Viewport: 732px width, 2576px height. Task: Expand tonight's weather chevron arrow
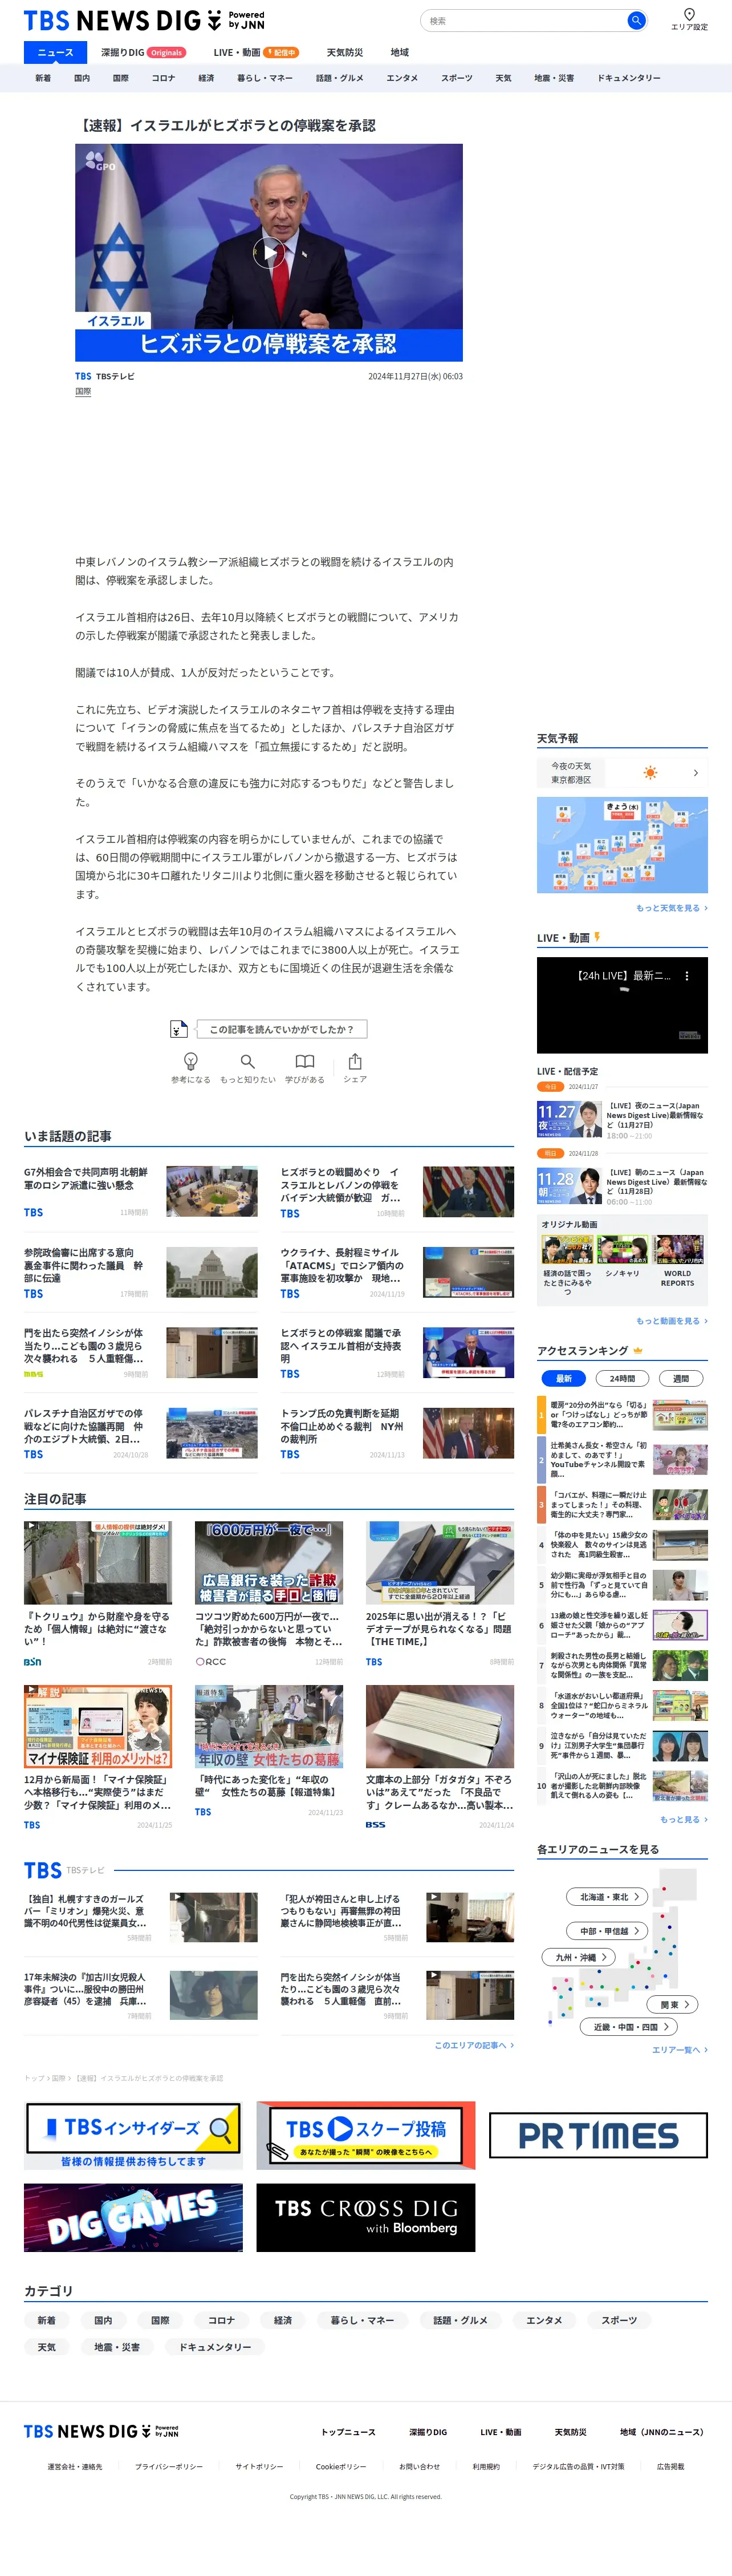point(696,773)
